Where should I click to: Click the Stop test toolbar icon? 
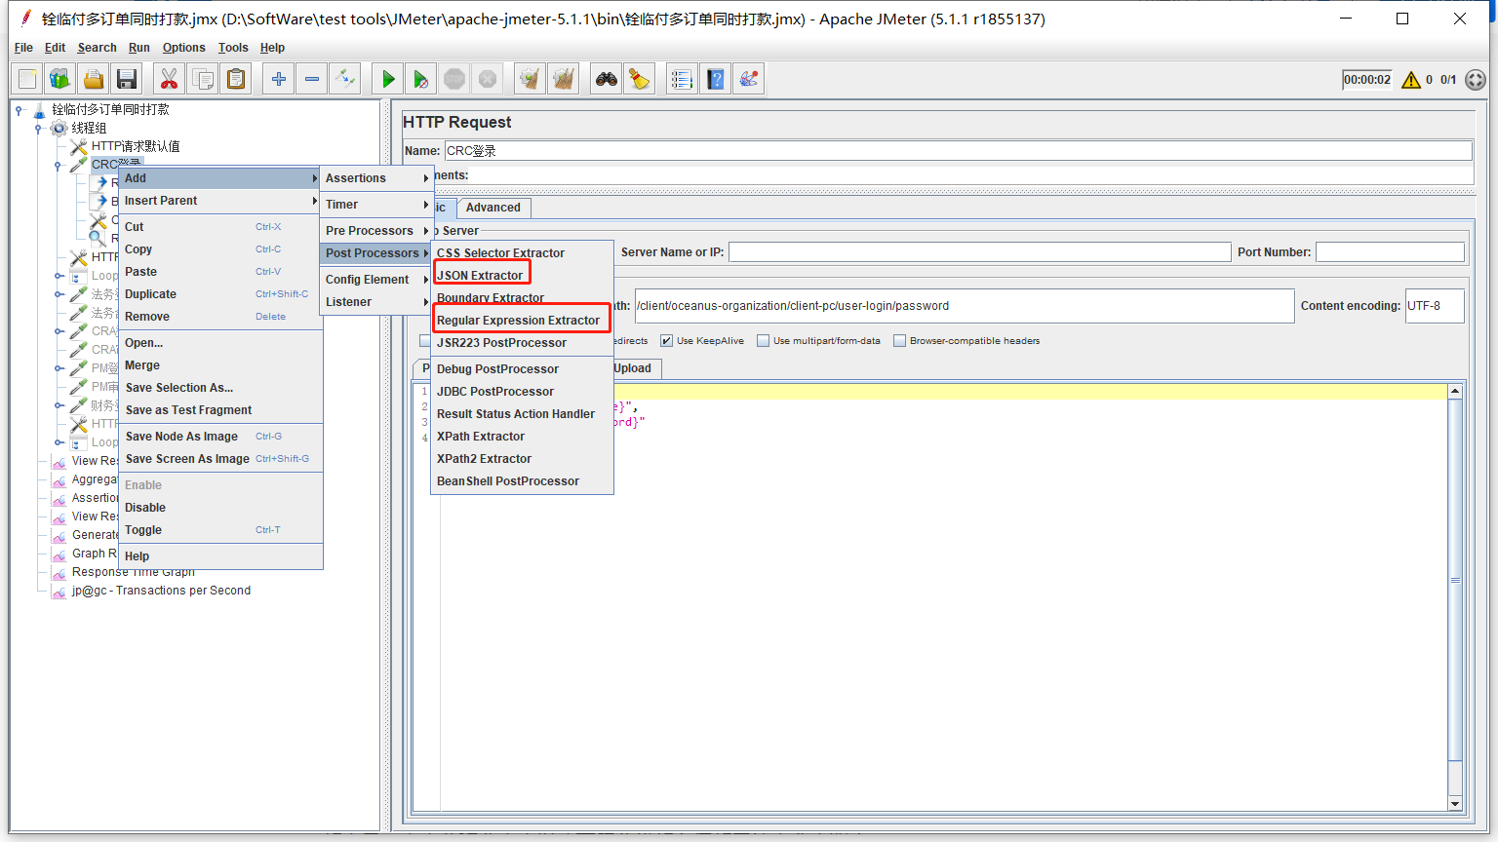(454, 79)
